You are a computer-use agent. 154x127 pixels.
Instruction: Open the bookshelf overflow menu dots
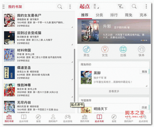click(x=70, y=7)
